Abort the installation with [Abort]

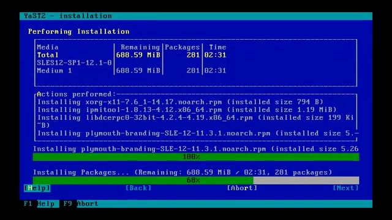[242, 188]
